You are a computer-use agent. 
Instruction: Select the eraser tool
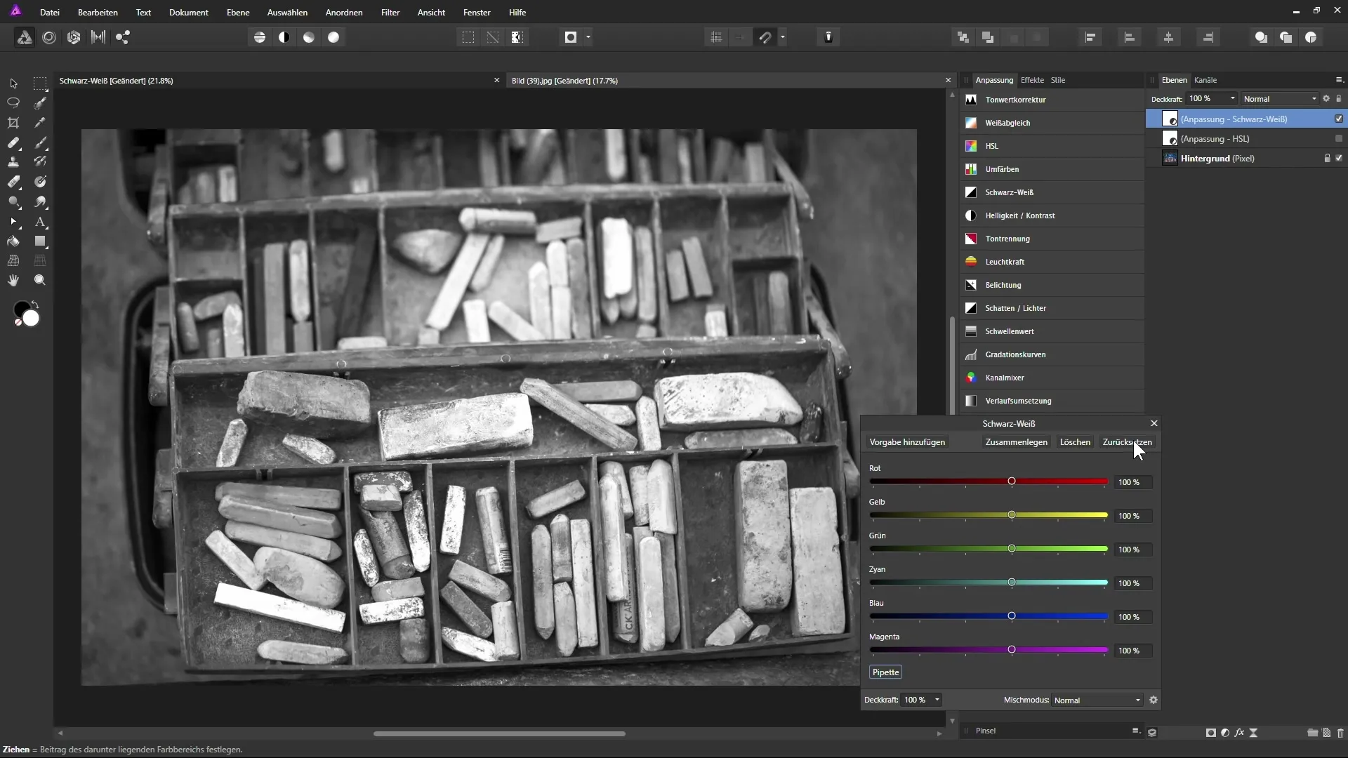click(x=13, y=182)
